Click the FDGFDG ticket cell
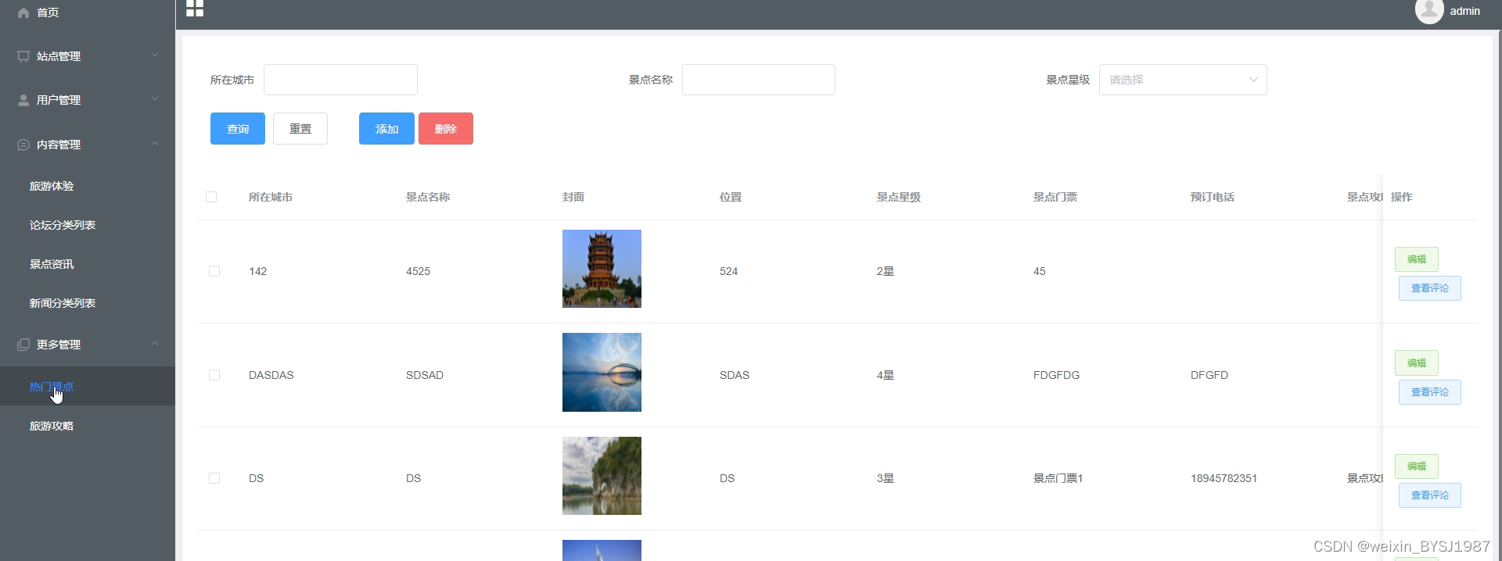 tap(1056, 375)
